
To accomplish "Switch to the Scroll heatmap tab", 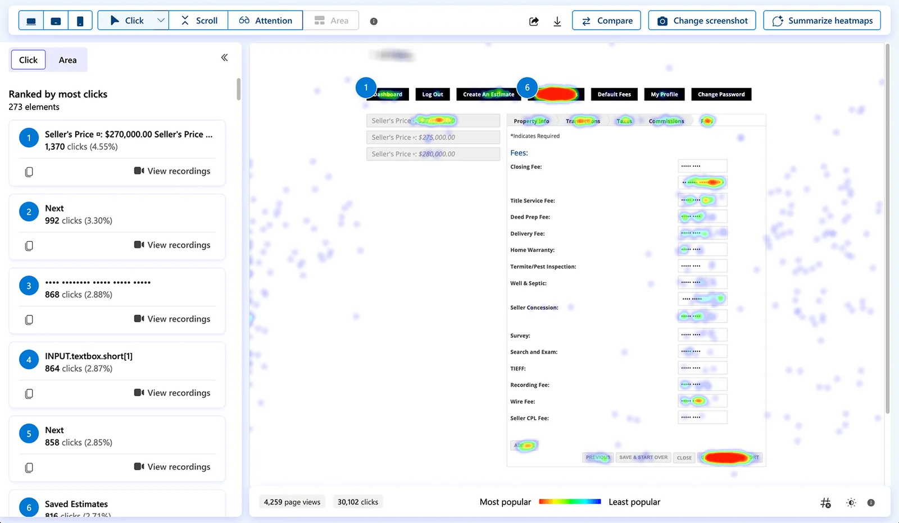I will [199, 21].
